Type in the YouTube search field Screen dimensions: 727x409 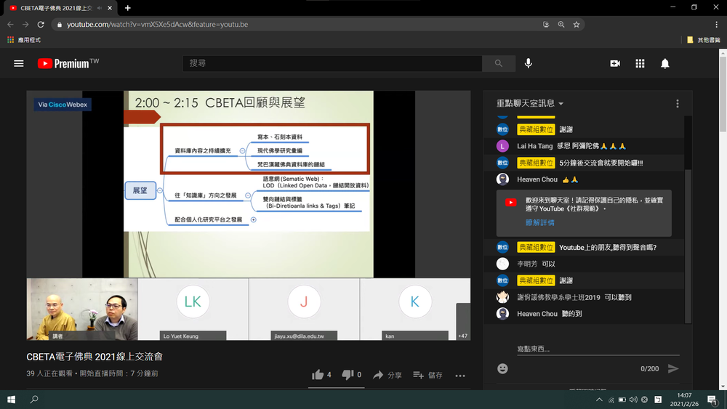331,64
